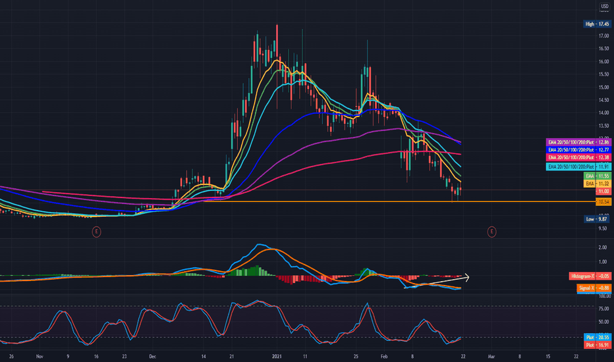Click 14.00 on the price axis

pos(603,113)
